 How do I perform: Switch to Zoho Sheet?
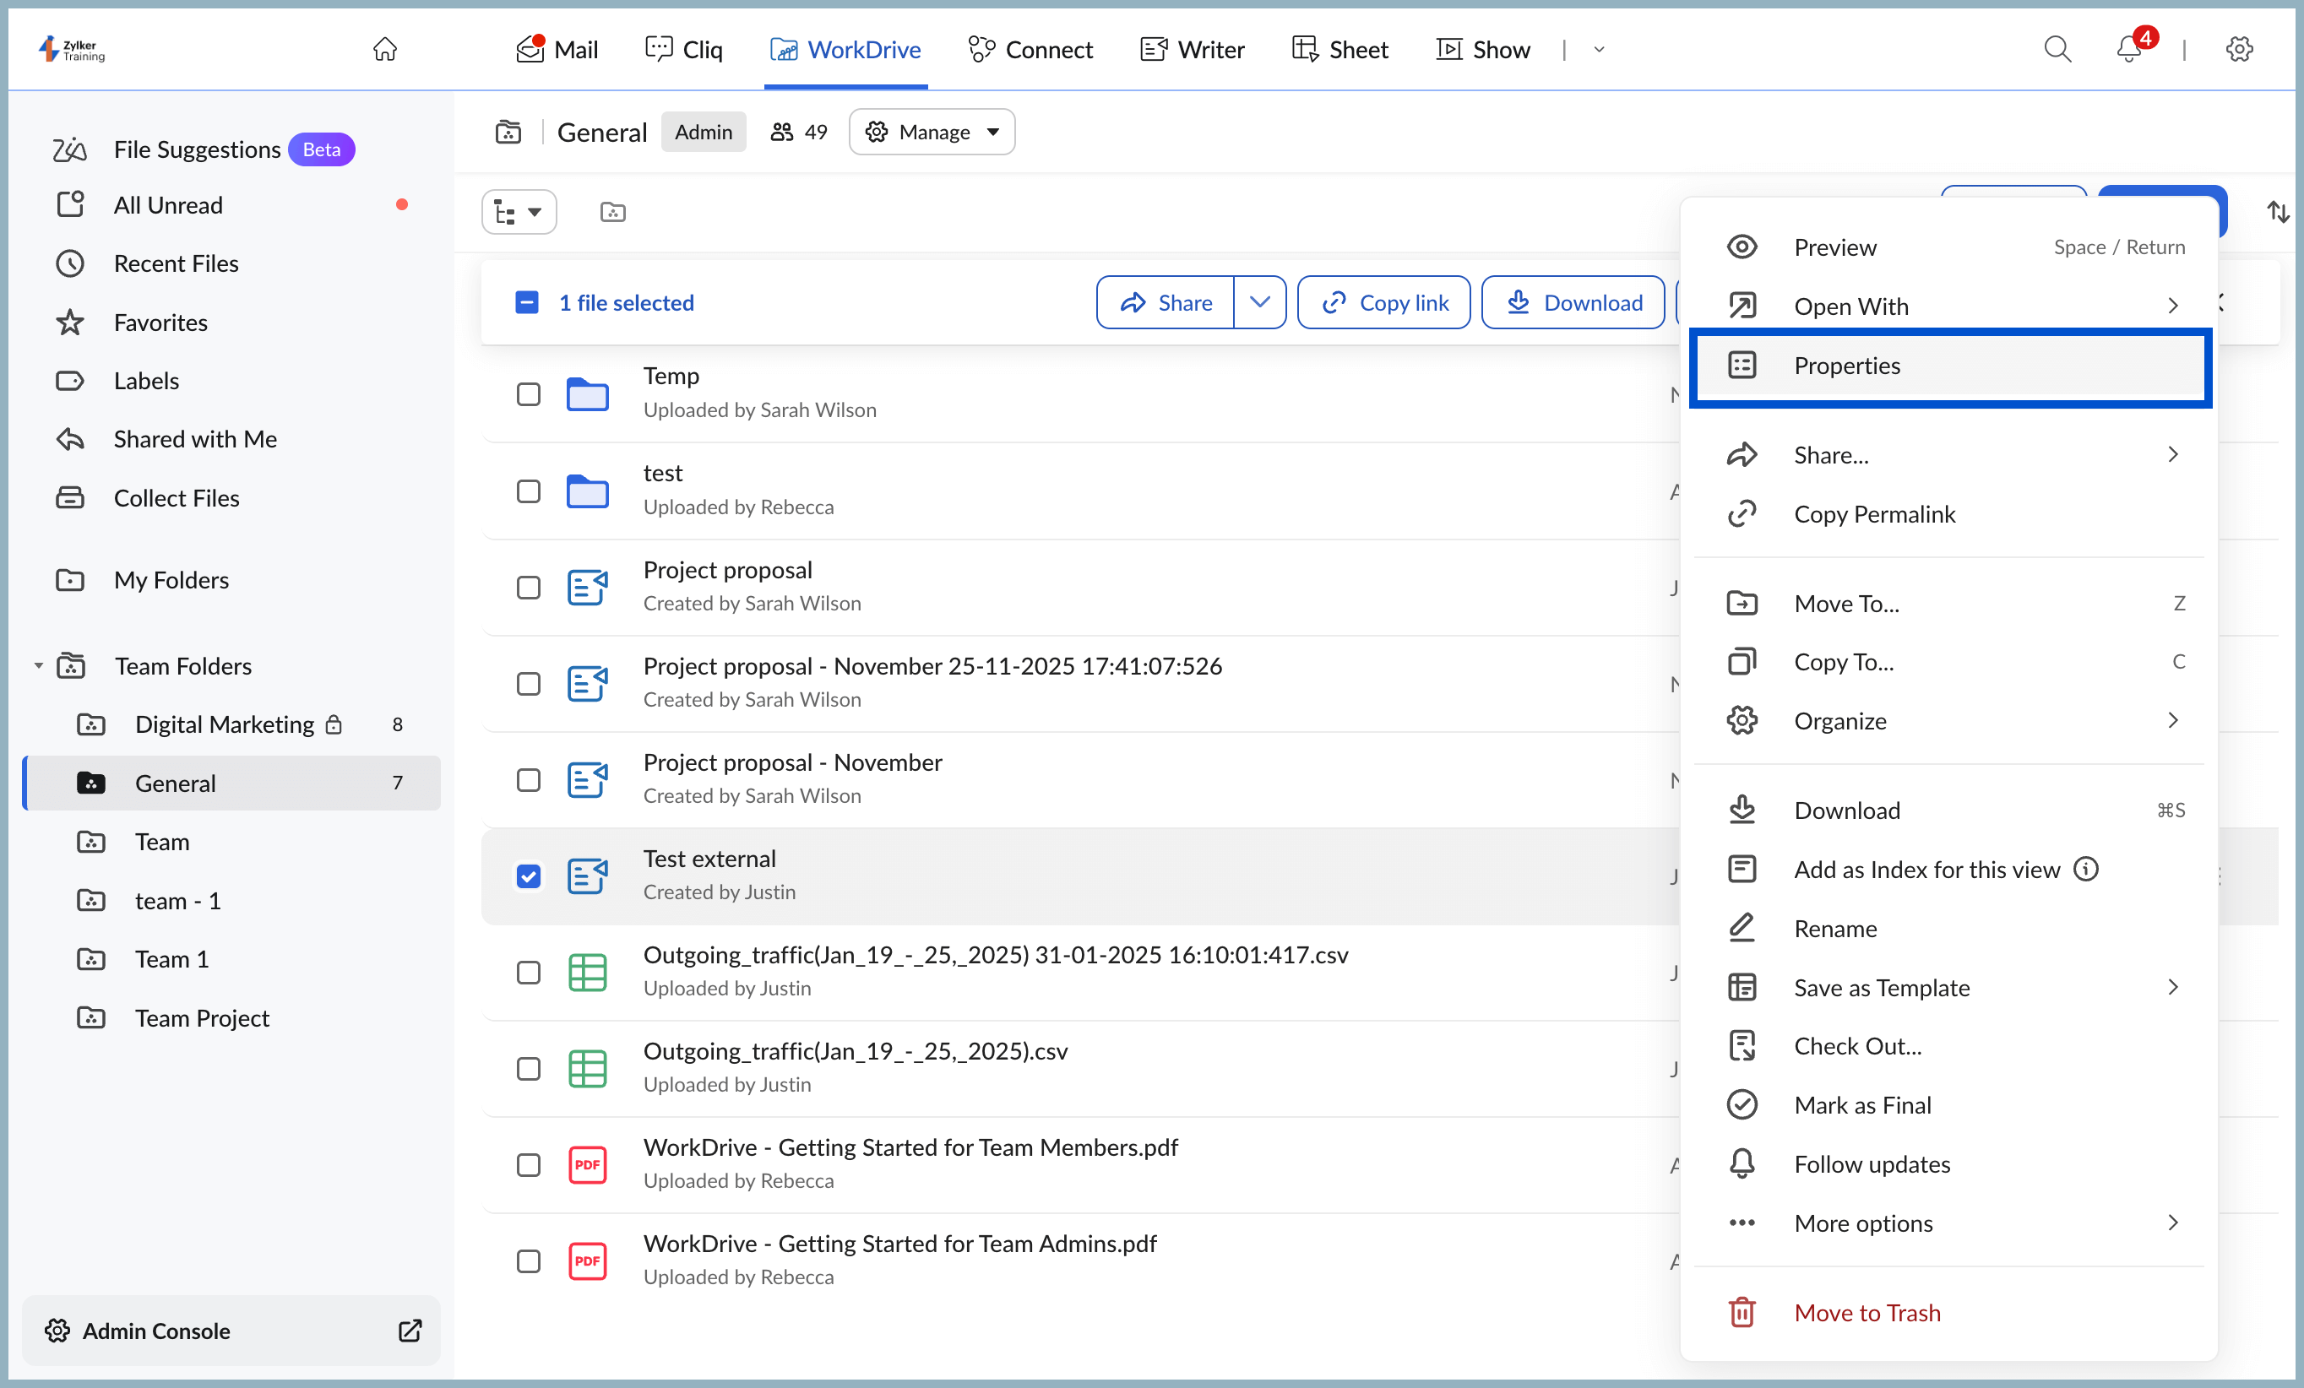[x=1339, y=49]
